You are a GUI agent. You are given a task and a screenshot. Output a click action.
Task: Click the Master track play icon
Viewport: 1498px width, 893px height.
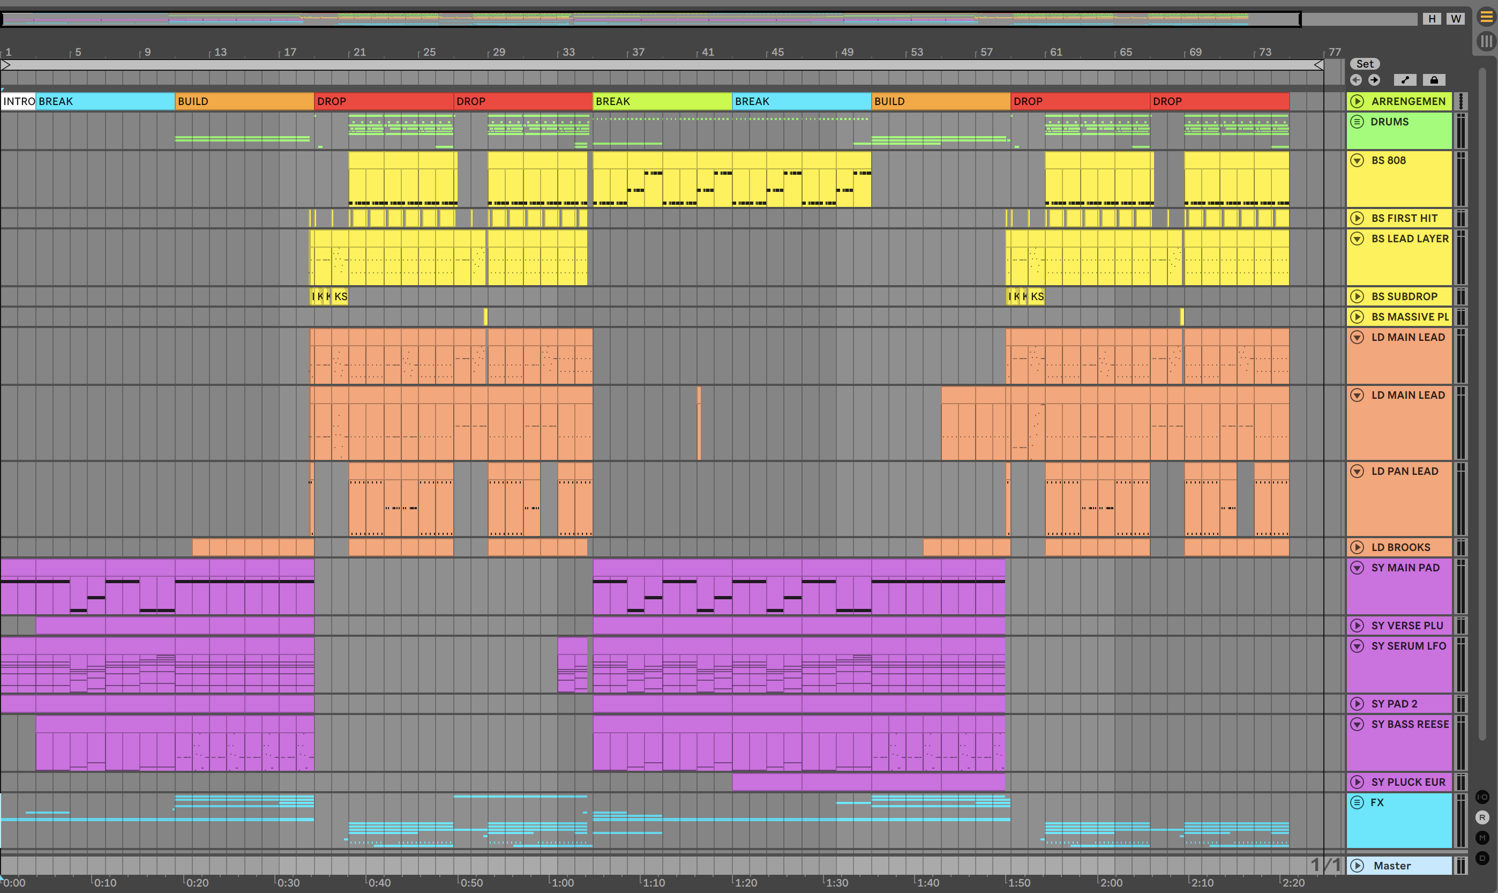coord(1357,865)
